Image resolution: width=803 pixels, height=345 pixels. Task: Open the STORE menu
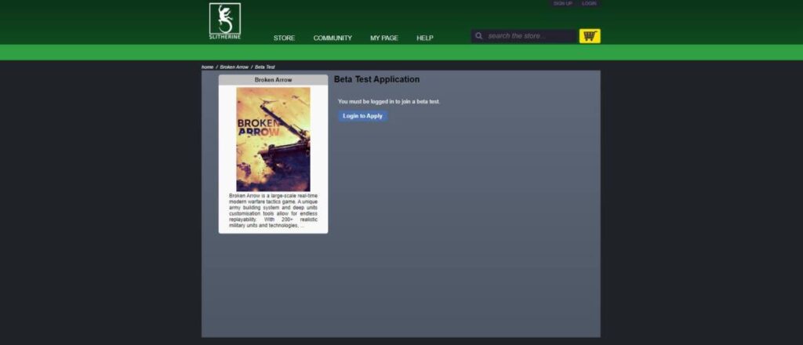point(284,38)
